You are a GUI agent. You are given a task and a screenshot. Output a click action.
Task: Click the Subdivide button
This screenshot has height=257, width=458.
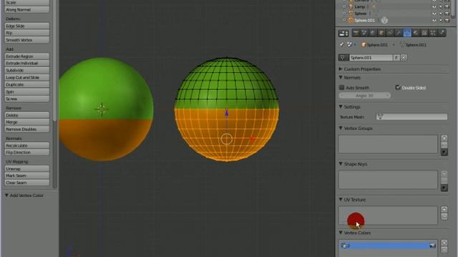click(x=27, y=70)
